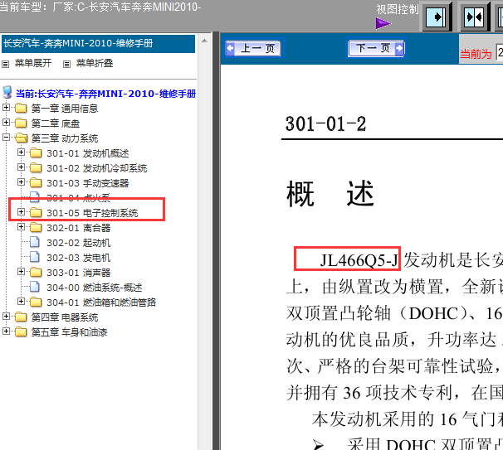Select 第五章 车身和油漆 chapter
503x450 pixels.
click(69, 332)
